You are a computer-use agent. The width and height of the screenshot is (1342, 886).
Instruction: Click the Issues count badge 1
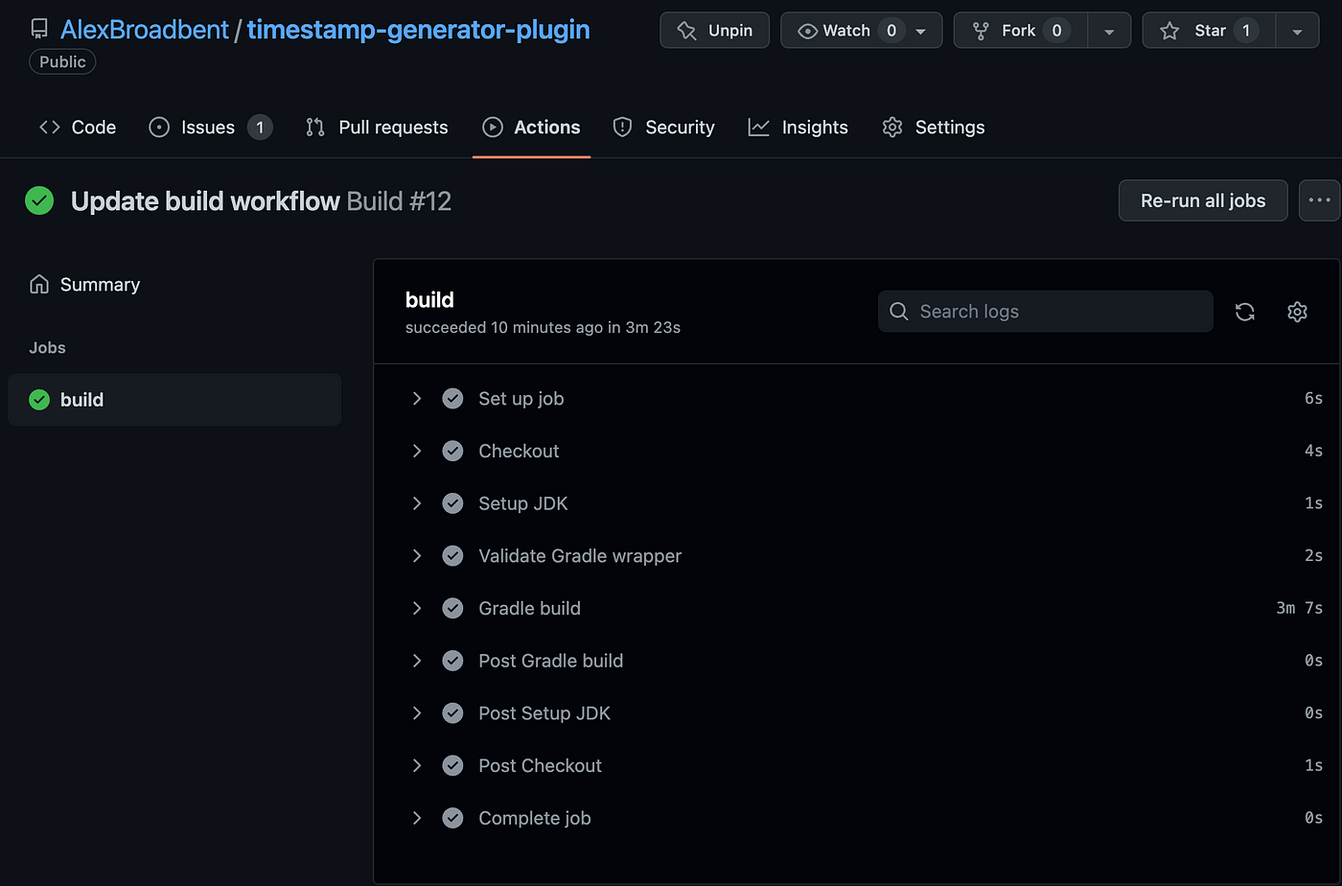(260, 128)
